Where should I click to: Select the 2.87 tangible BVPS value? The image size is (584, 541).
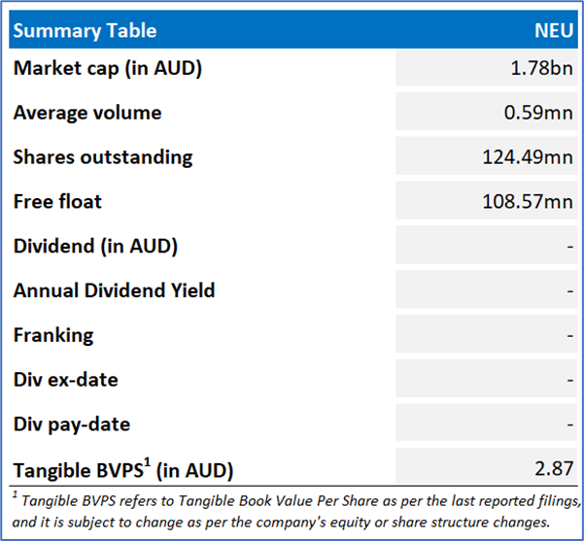pos(554,468)
